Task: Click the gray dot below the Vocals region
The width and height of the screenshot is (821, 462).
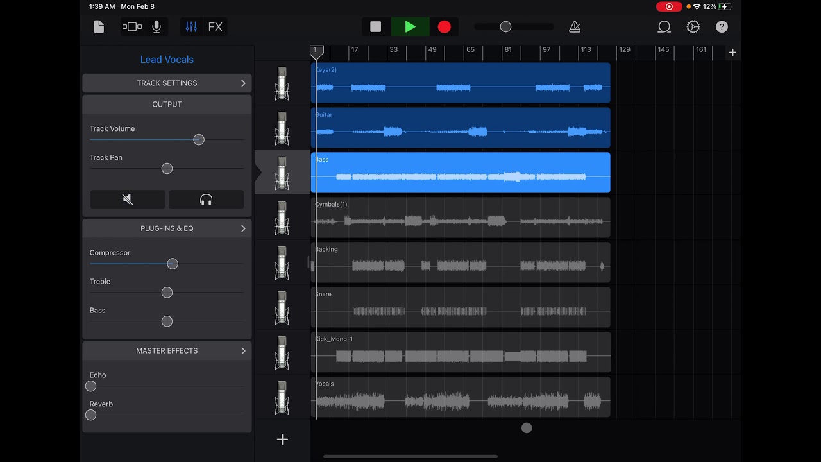Action: point(527,428)
